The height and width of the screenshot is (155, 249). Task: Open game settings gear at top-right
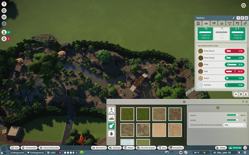[x=243, y=5]
